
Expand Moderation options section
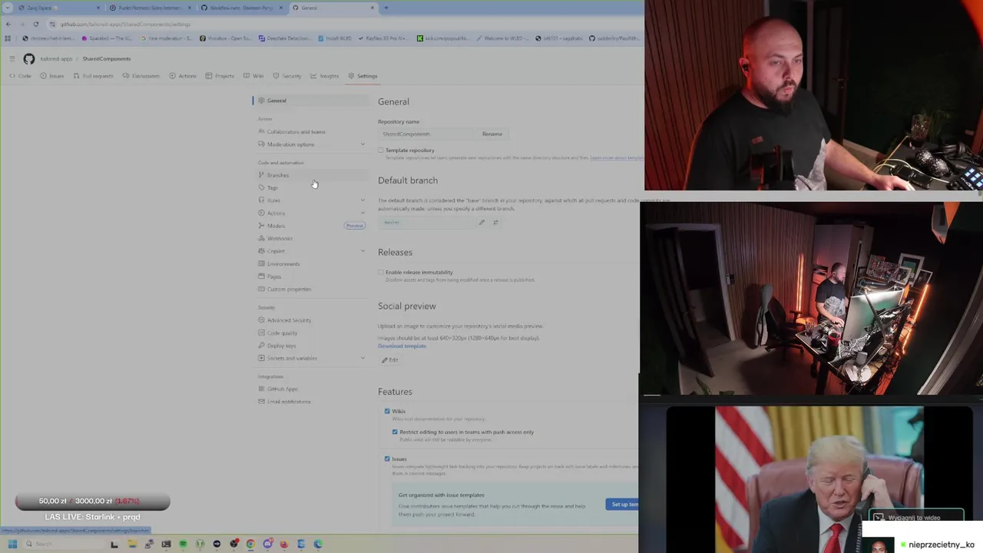[x=311, y=144]
